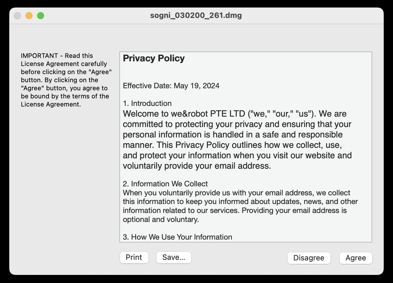Screen dimensions: 393x283
Task: Click the sogni_030200_261.dmg window title
Action: (196, 15)
